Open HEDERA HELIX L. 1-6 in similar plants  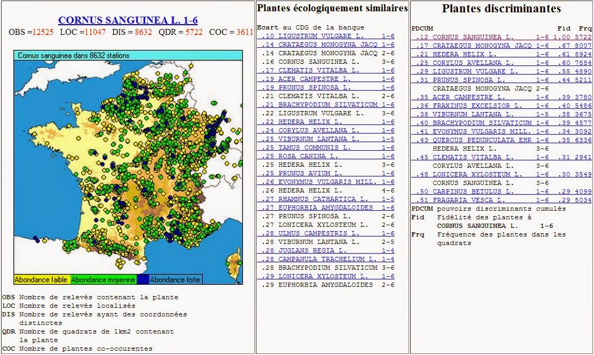(325, 122)
